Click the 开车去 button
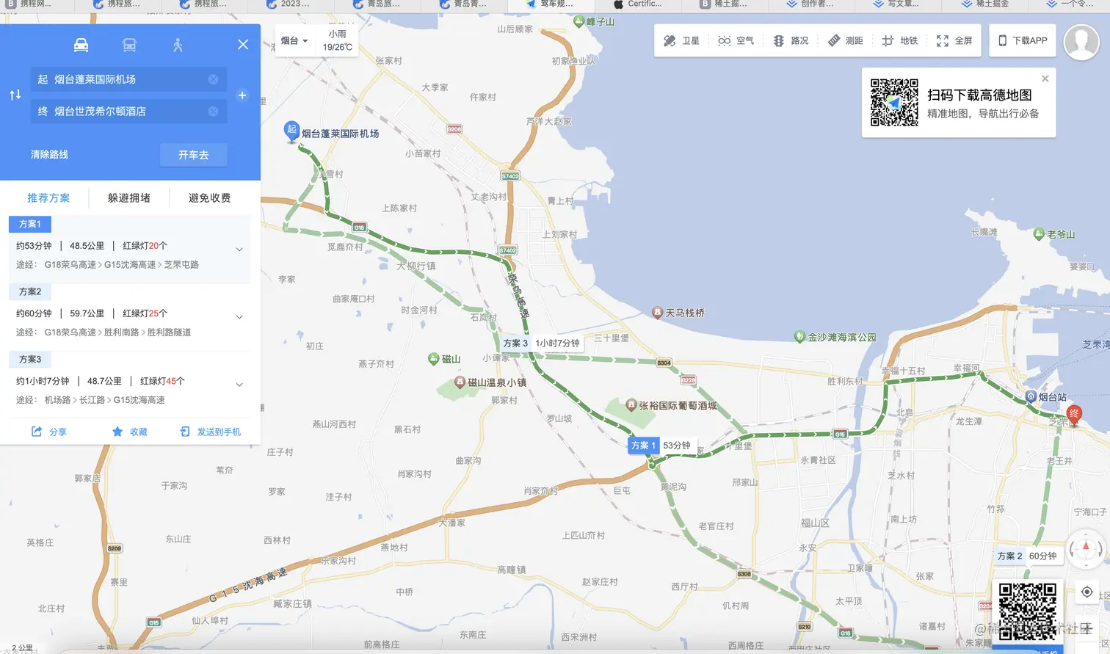Image resolution: width=1110 pixels, height=654 pixels. click(x=194, y=155)
